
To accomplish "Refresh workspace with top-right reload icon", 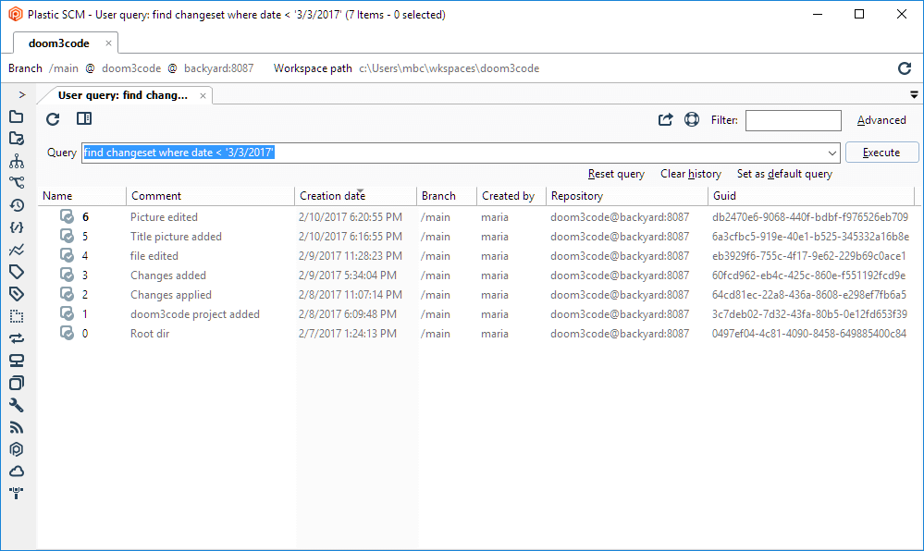I will click(x=905, y=68).
